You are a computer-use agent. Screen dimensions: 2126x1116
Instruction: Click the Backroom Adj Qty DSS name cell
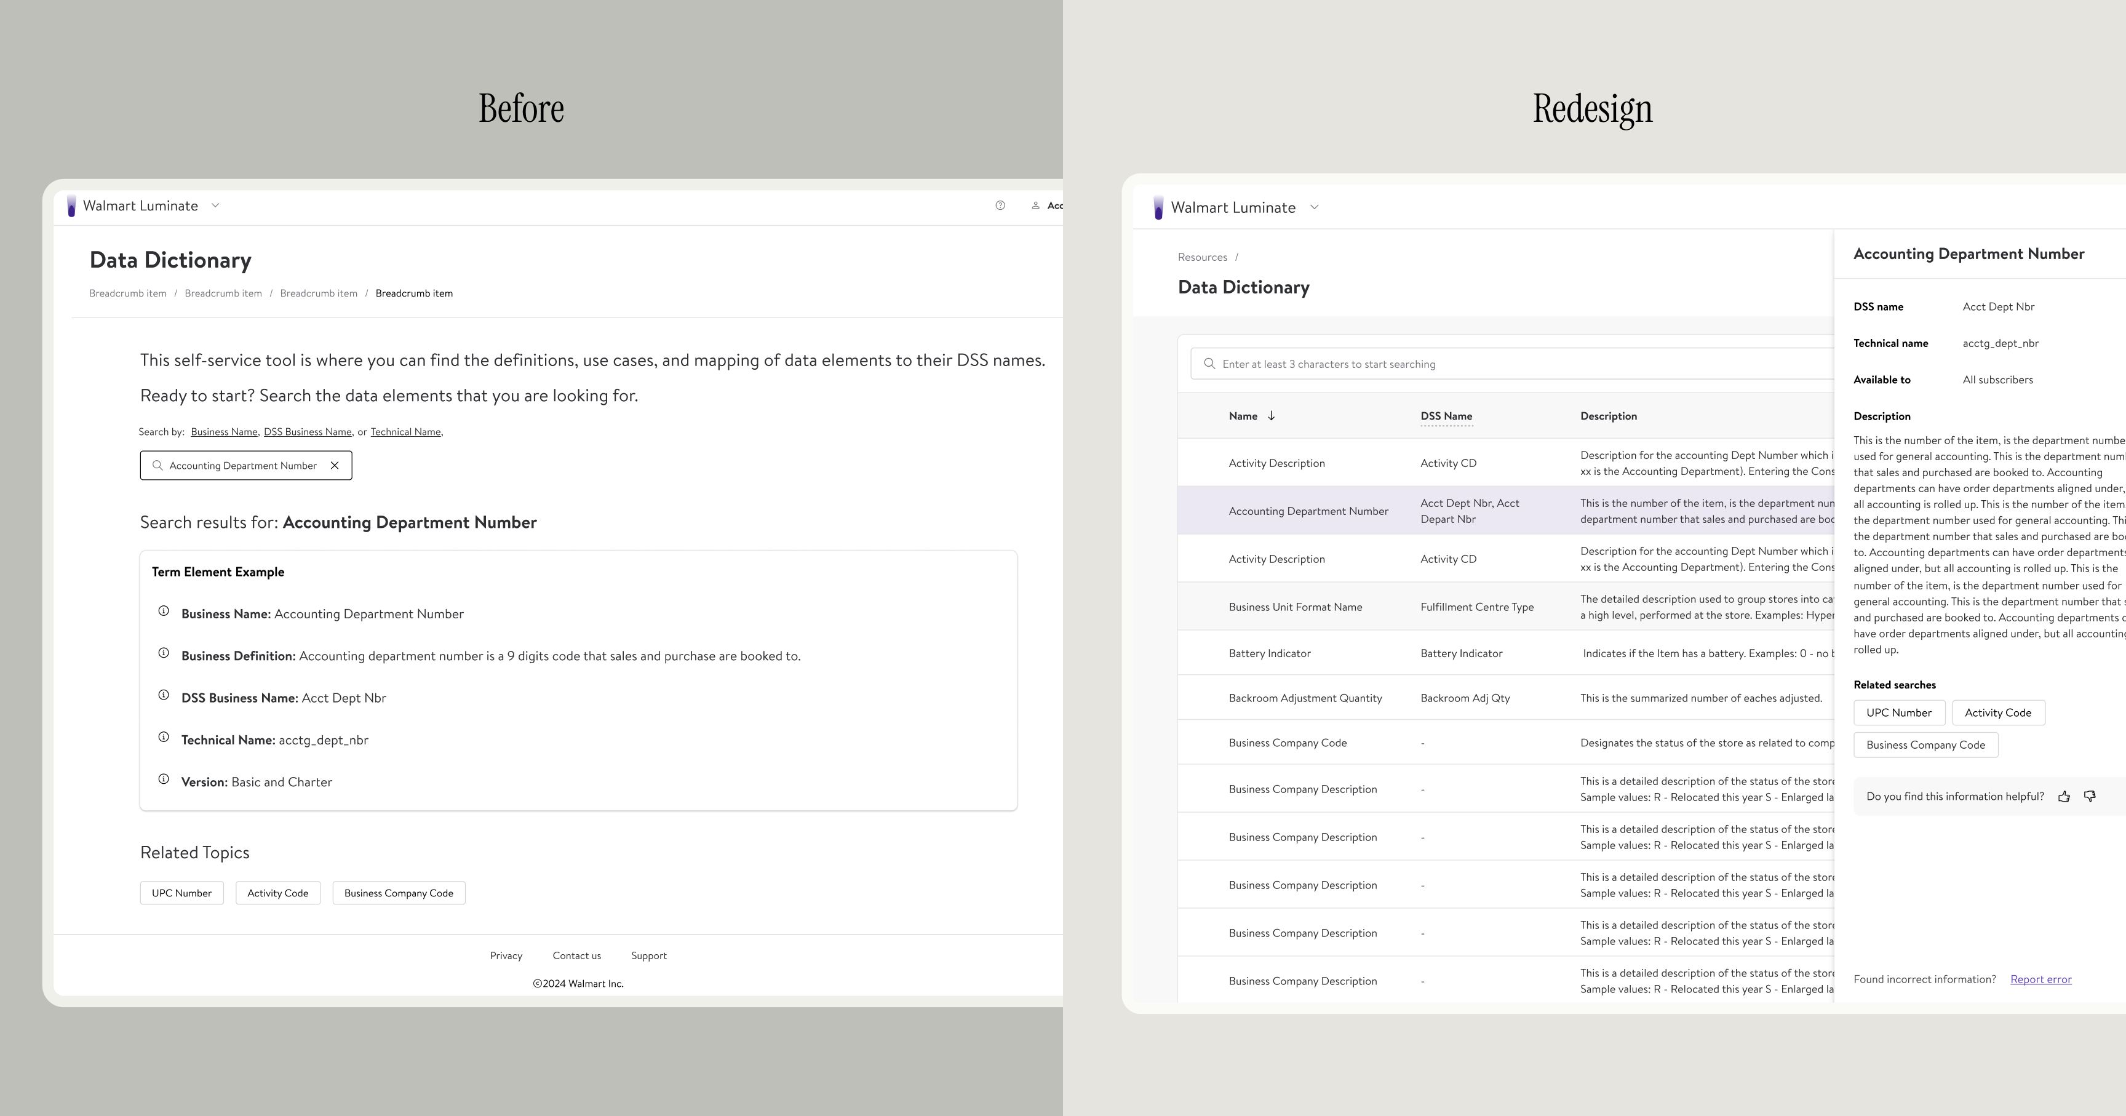(1465, 698)
